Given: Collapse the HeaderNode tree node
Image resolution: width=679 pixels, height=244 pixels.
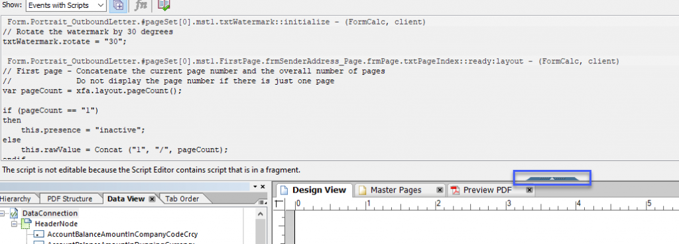Looking at the screenshot, I should coord(14,224).
